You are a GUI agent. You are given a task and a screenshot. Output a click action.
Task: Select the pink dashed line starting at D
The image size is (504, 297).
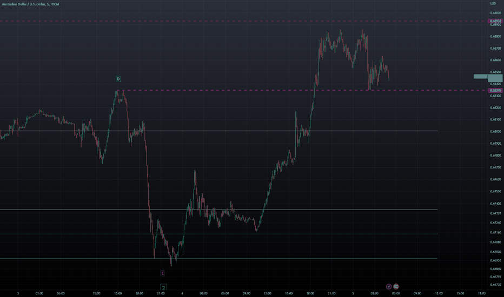[302, 90]
